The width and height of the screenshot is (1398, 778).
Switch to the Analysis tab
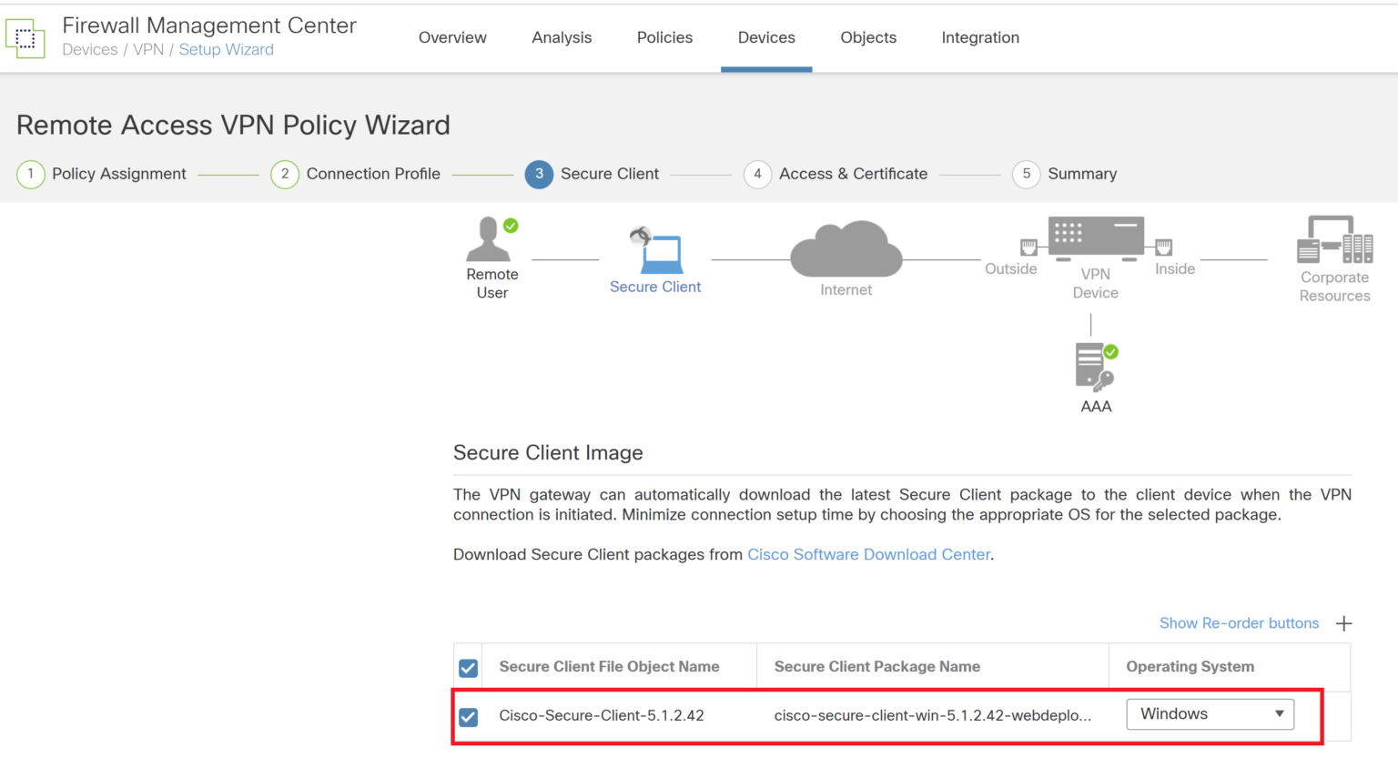point(562,37)
